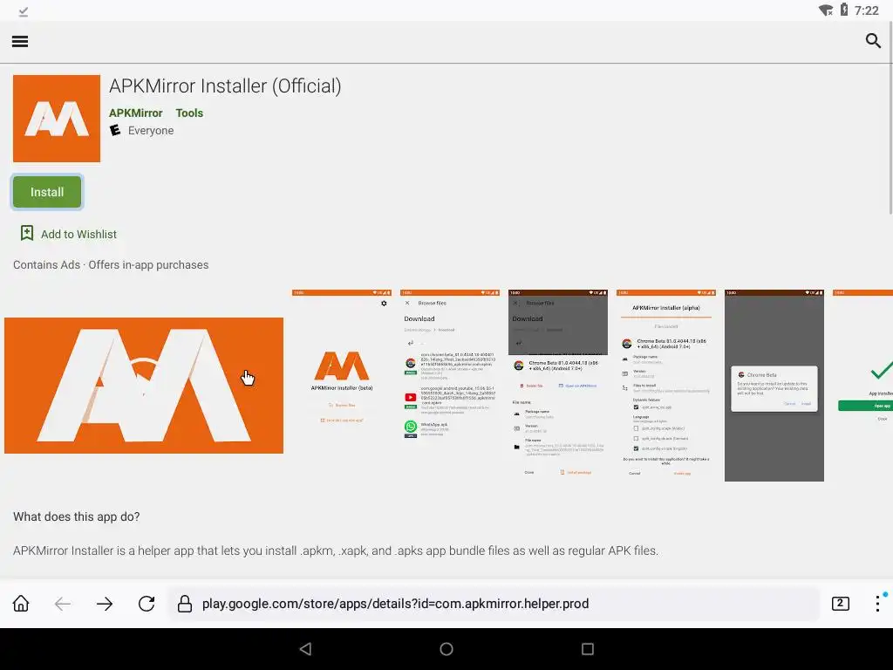Tap the Wi-Fi status icon
The image size is (893, 670).
pos(826,10)
